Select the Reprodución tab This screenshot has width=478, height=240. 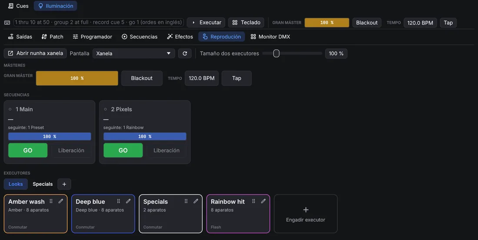(x=222, y=36)
